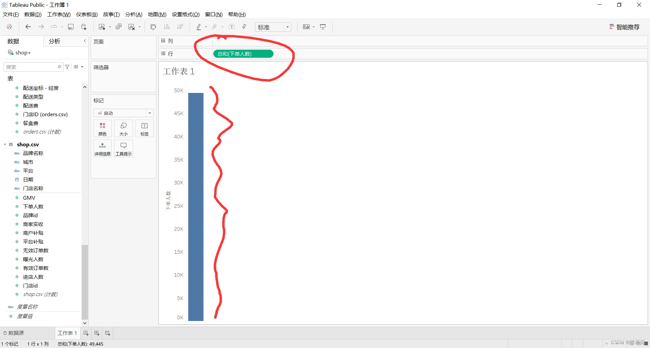Open the Size card in Marks
The width and height of the screenshot is (650, 348).
tap(124, 129)
